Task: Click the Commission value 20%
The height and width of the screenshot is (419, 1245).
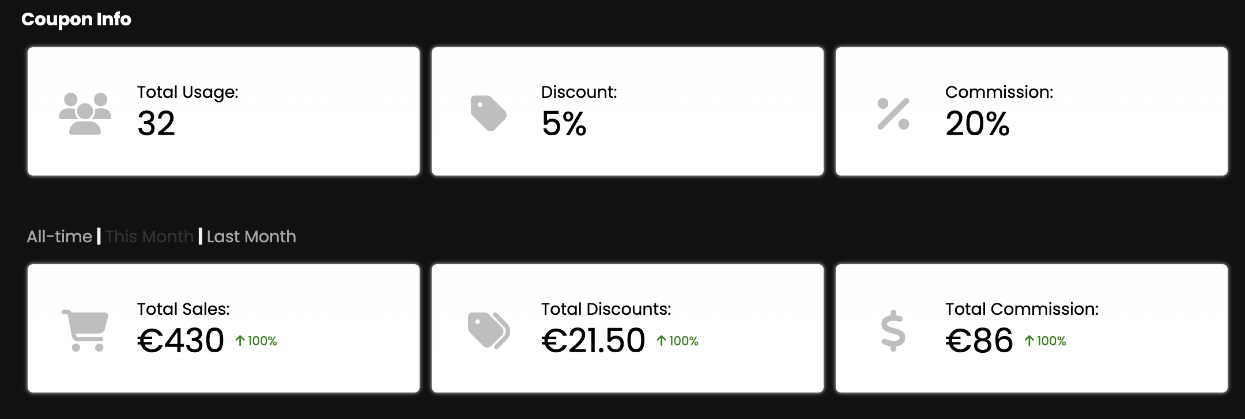Action: coord(978,124)
